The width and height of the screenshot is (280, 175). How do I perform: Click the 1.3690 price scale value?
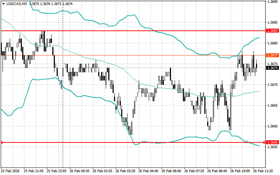(272, 2)
